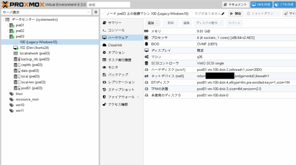Open the shutdown dropdown arrow
Screen dimensions: 296x165
pyautogui.click(x=277, y=13)
